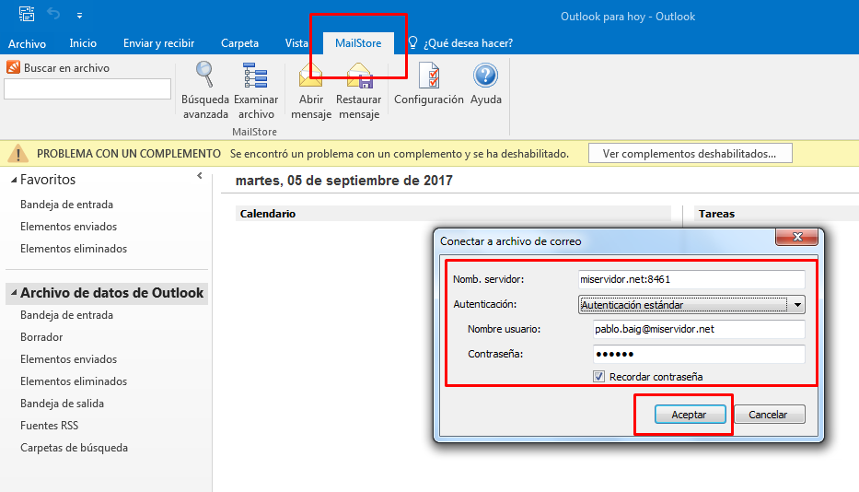Select Elementos enviados under Favoritos
The image size is (859, 492).
tap(68, 227)
